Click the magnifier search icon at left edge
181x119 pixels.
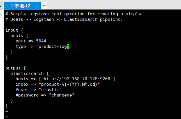(x=1, y=14)
